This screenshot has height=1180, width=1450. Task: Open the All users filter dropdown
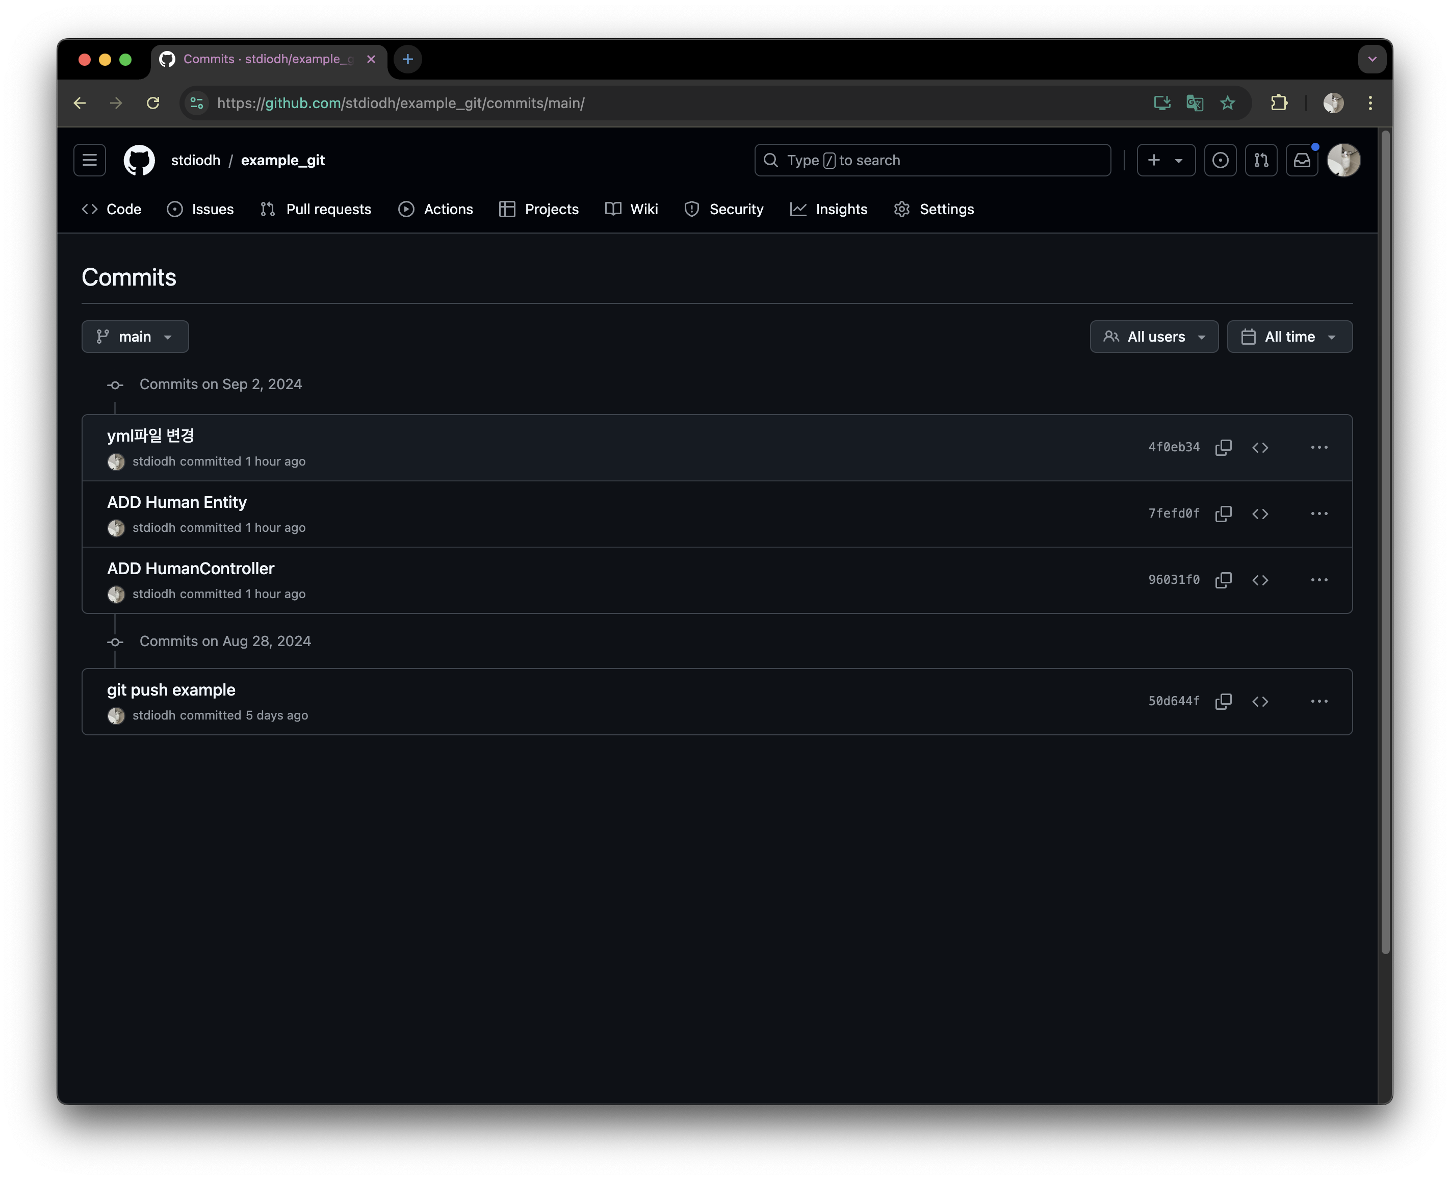pyautogui.click(x=1154, y=337)
